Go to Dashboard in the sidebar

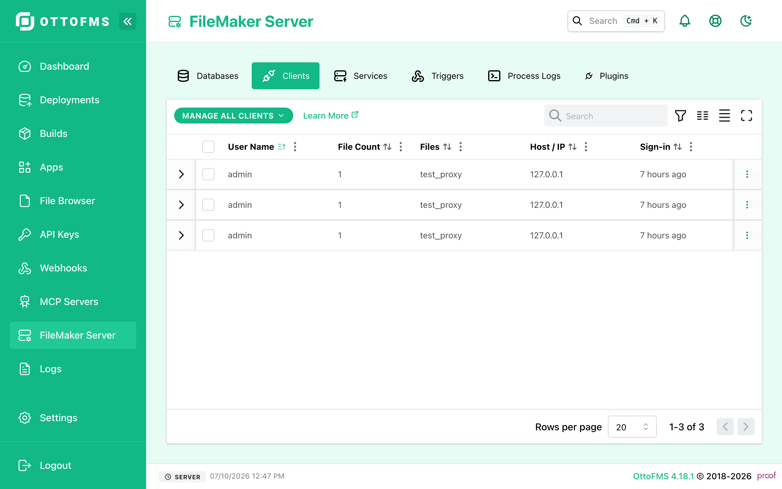tap(73, 66)
